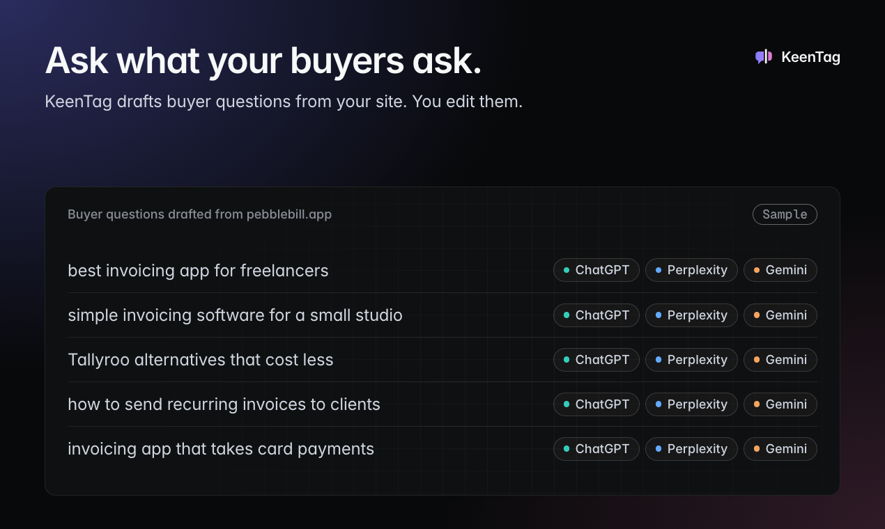Pick Perplexity chip on recurring invoices question
The width and height of the screenshot is (885, 529).
click(x=691, y=404)
